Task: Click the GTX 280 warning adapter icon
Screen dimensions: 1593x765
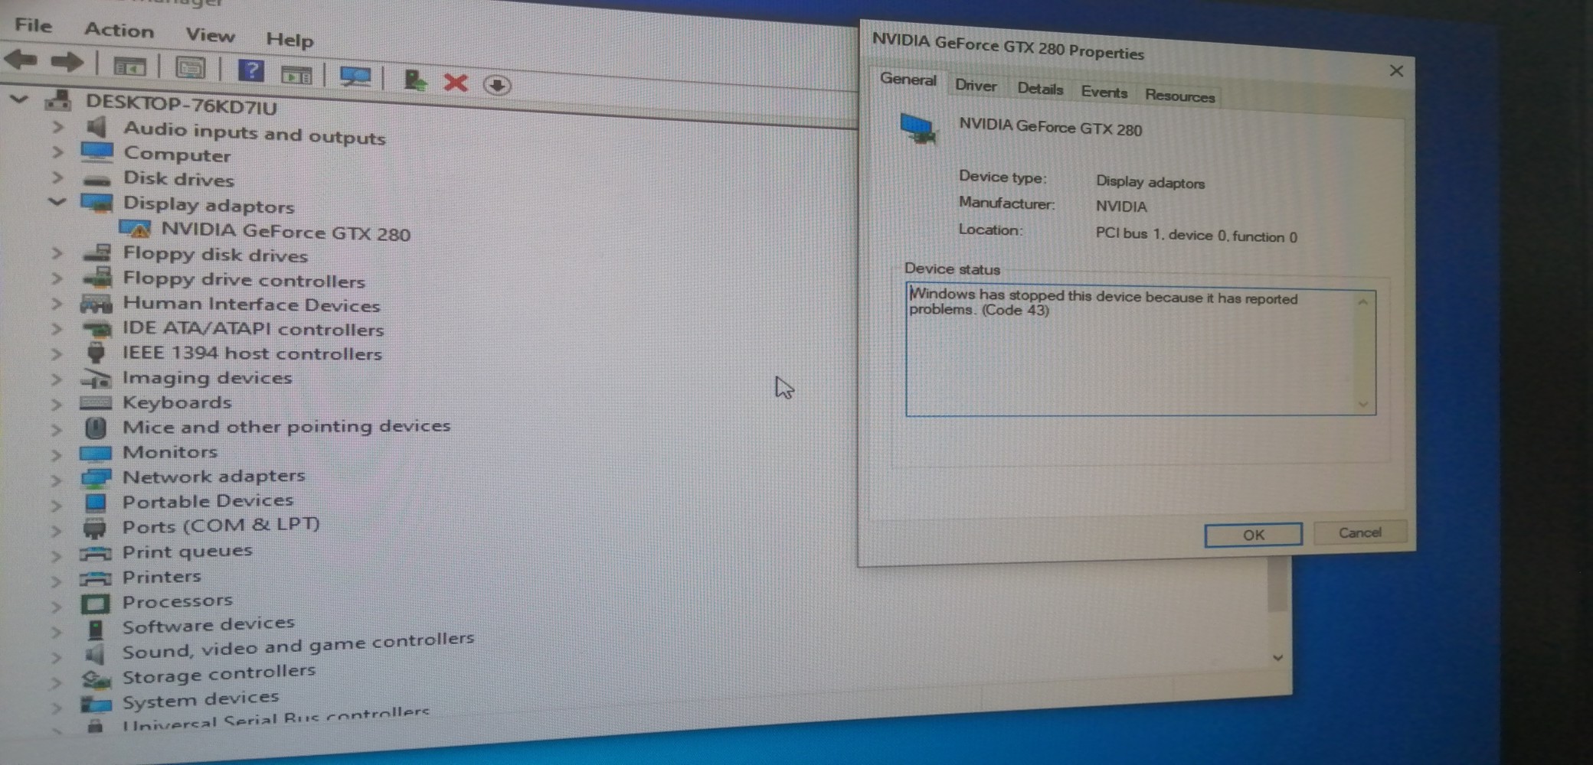Action: (135, 229)
